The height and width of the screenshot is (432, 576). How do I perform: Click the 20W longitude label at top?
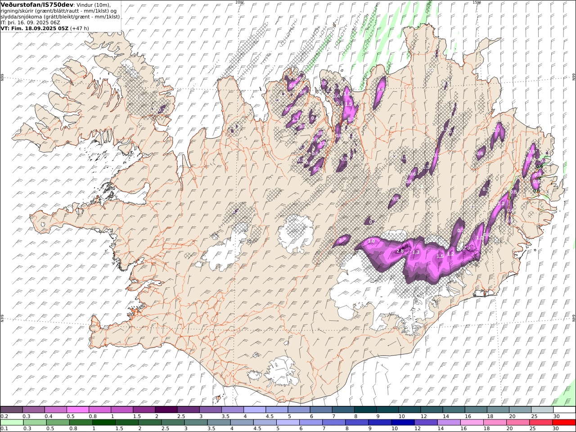click(x=239, y=2)
